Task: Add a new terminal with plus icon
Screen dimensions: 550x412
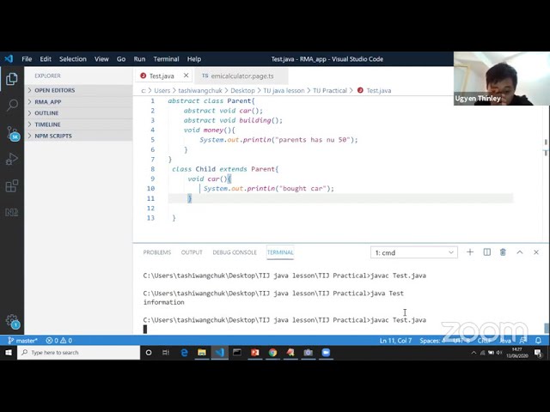Action: pos(470,252)
